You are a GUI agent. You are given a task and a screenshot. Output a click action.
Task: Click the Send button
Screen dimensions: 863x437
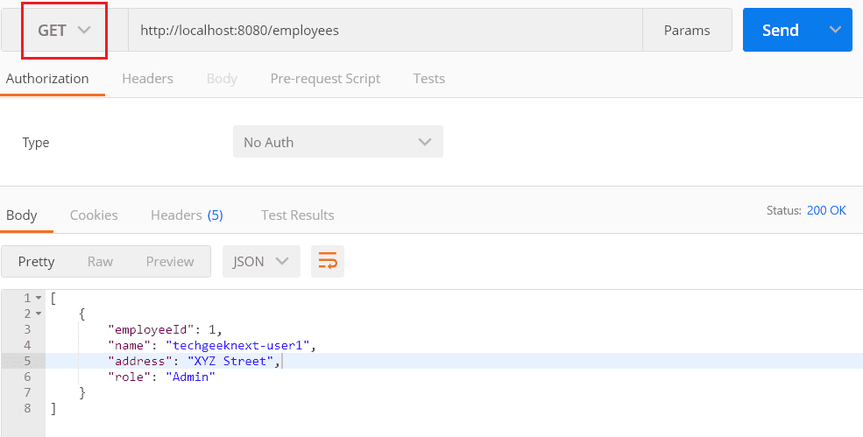pos(781,30)
